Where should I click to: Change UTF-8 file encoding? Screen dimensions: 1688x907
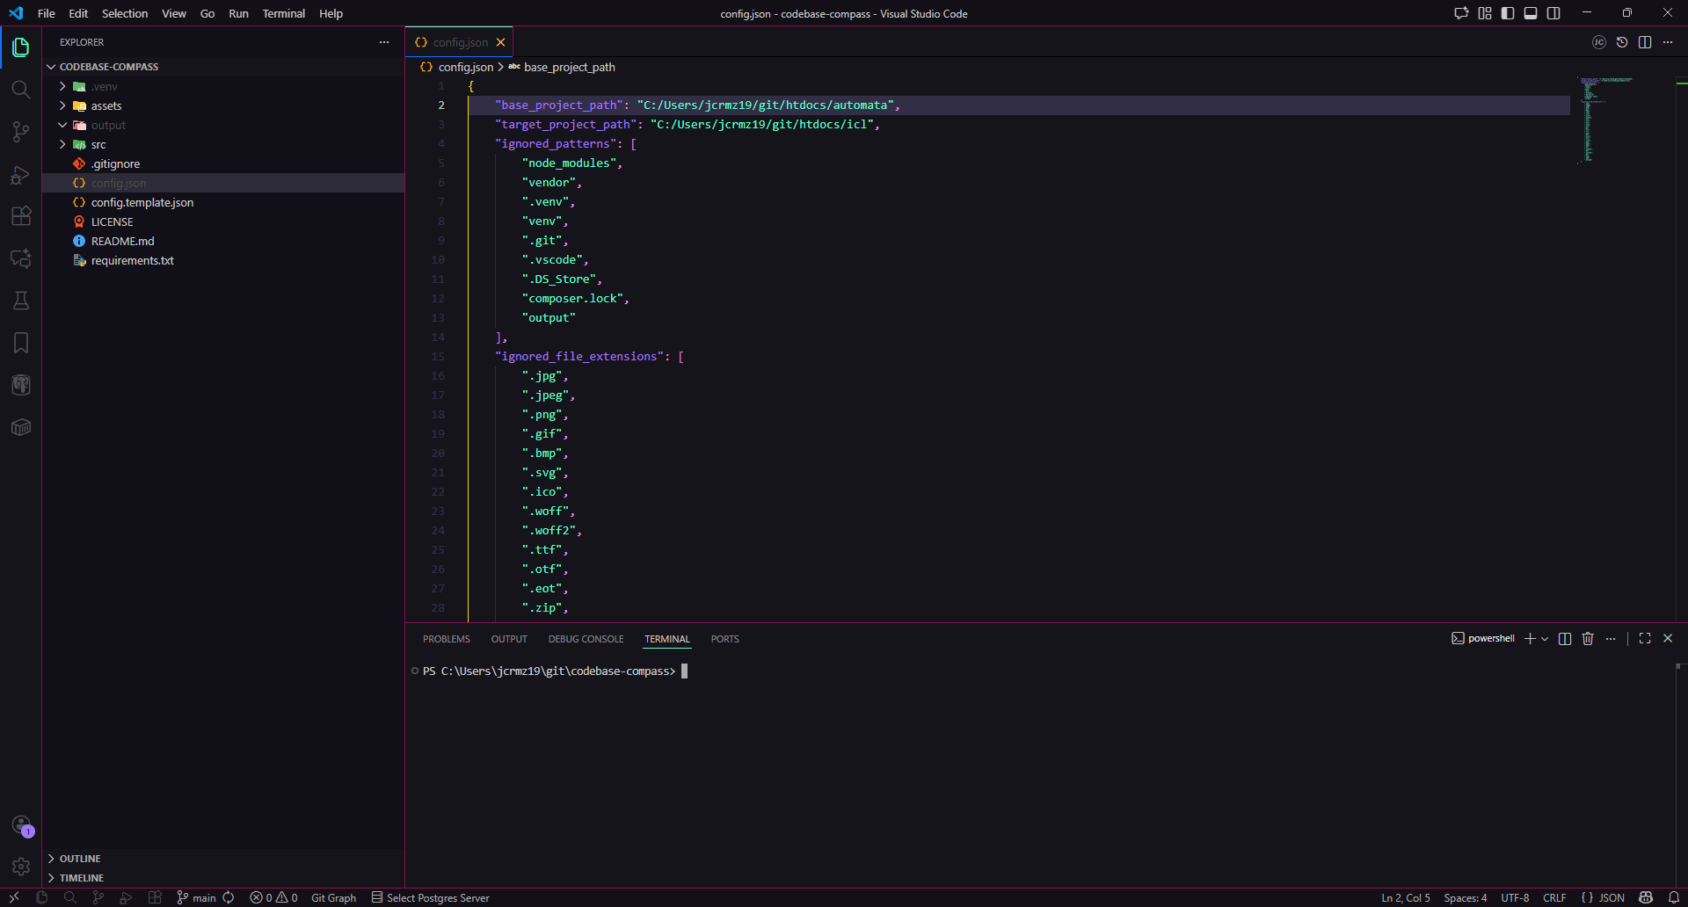pos(1515,897)
